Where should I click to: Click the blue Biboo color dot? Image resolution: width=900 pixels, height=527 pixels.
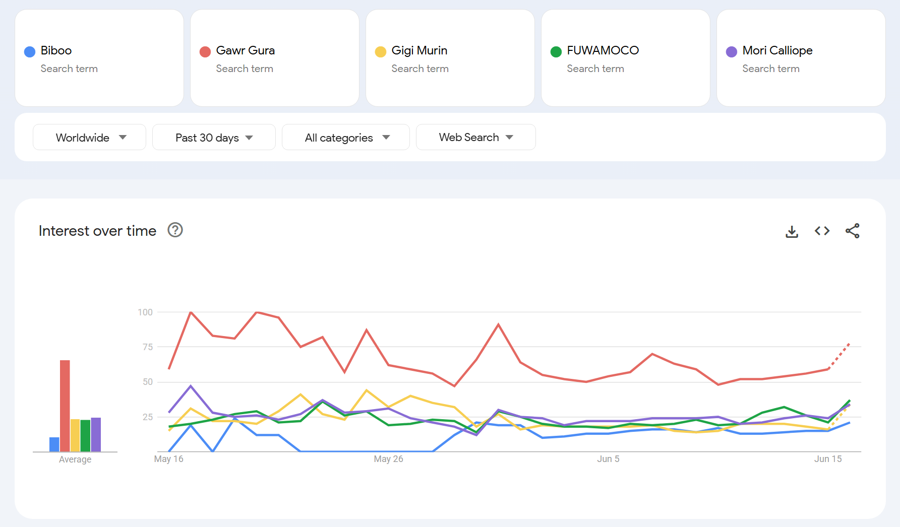coord(30,51)
